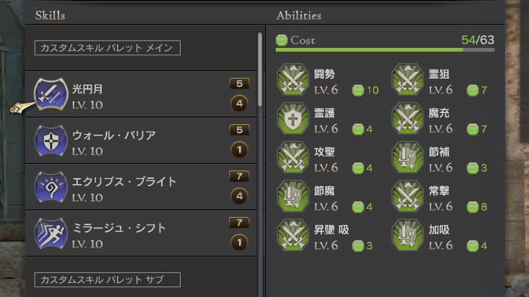Viewport: 529px width, 297px height.
Task: Select the 昇墜 吸 ability icon
Action: 293,235
